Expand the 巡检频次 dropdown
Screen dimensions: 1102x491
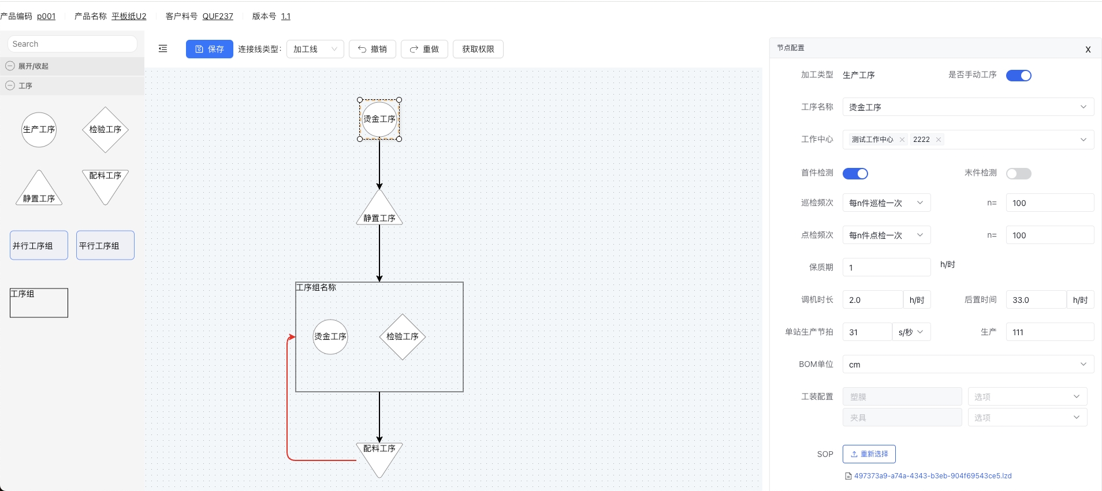(886, 203)
